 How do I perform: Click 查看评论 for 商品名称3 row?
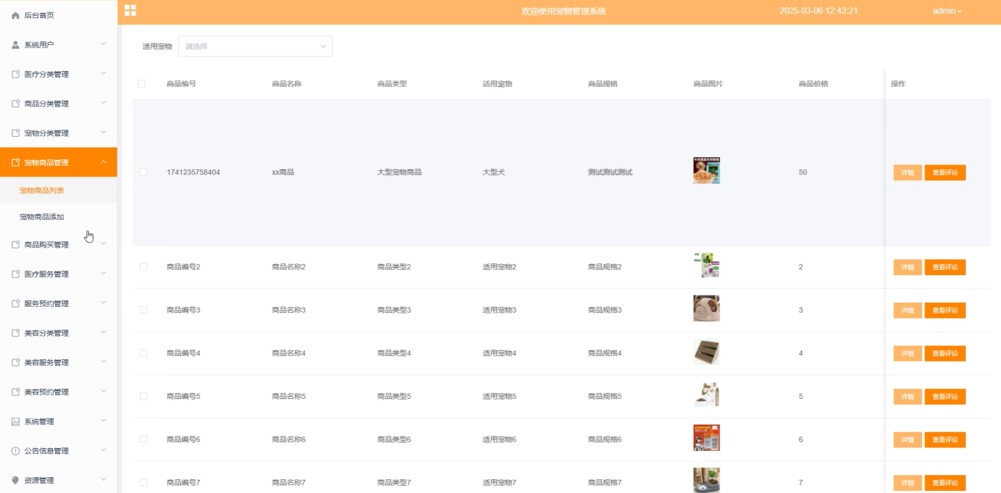[x=945, y=311]
